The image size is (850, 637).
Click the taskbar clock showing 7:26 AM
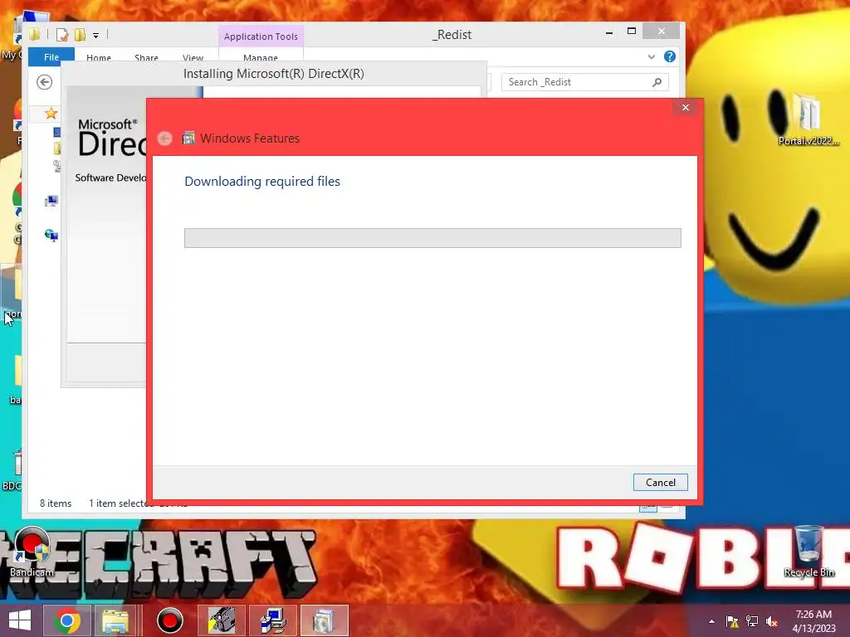[813, 620]
